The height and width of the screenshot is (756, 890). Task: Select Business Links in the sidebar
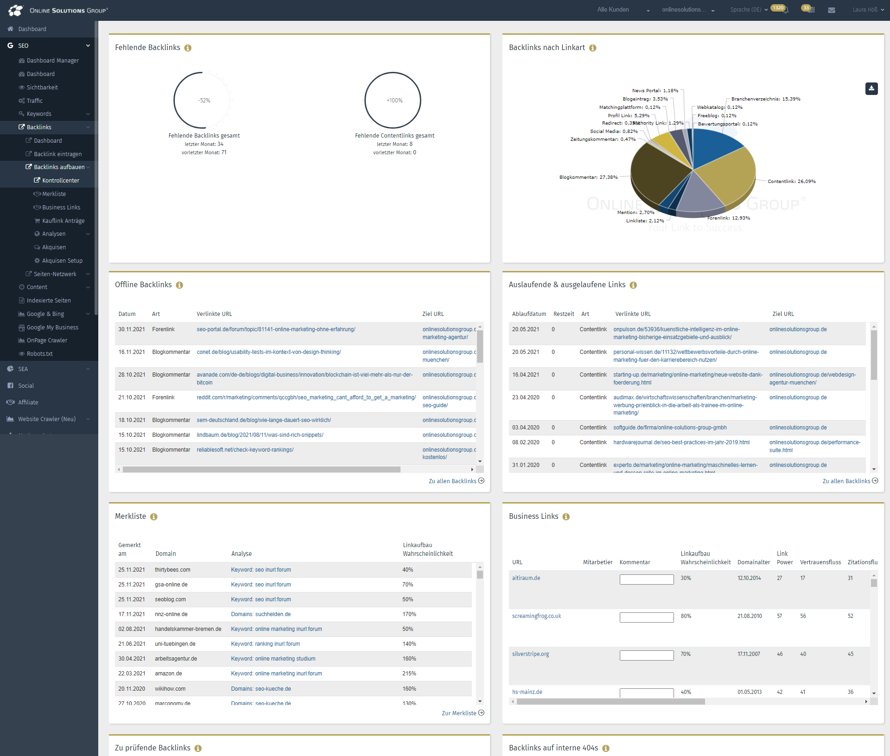coord(61,207)
